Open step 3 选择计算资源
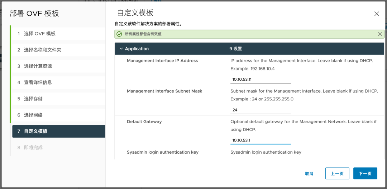Screen dimensions: 387x189 pyautogui.click(x=38, y=66)
